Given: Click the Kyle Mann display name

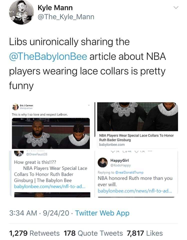Looking at the screenshot, I should point(55,8).
